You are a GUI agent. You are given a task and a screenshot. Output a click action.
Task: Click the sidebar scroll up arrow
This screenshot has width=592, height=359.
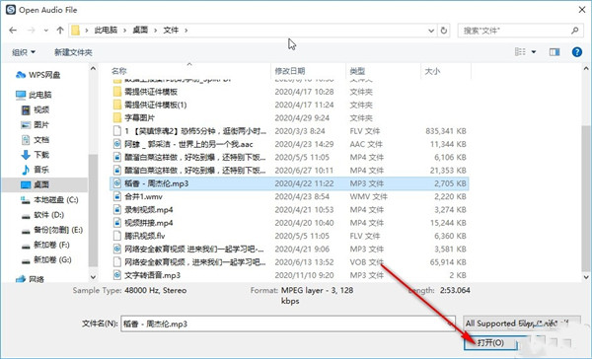93,69
